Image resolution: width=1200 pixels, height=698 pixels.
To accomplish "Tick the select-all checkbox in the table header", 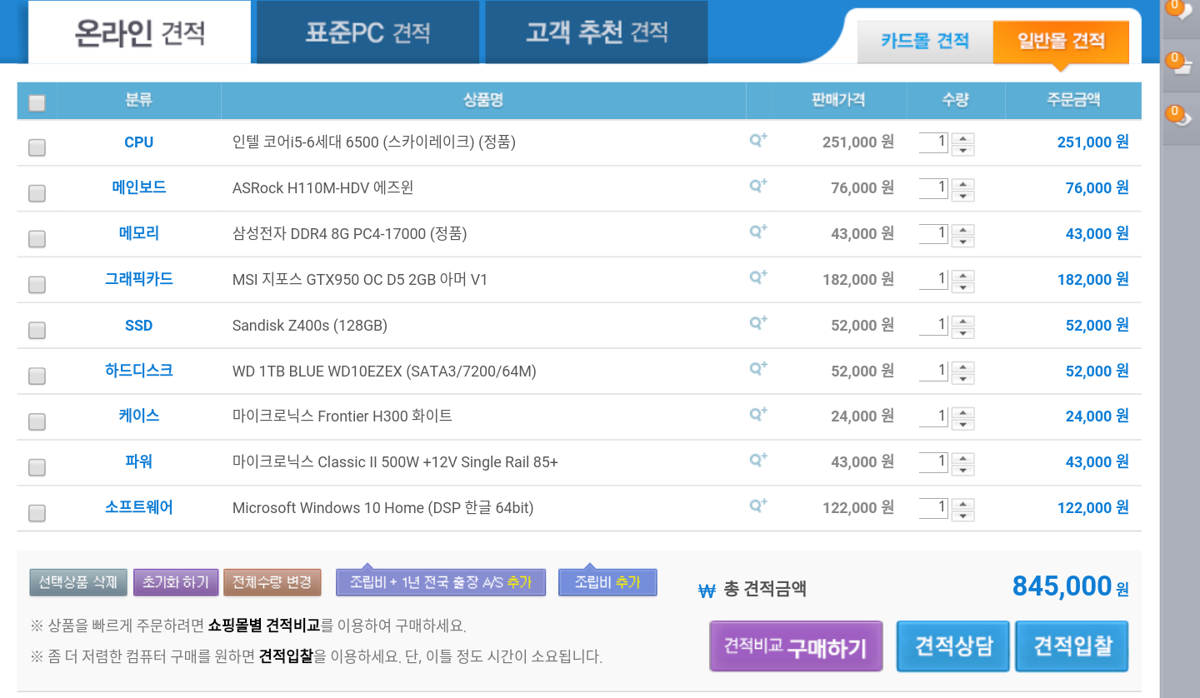I will [x=37, y=103].
